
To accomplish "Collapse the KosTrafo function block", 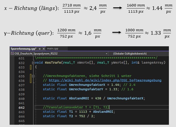I will pyautogui.click(x=33, y=63).
